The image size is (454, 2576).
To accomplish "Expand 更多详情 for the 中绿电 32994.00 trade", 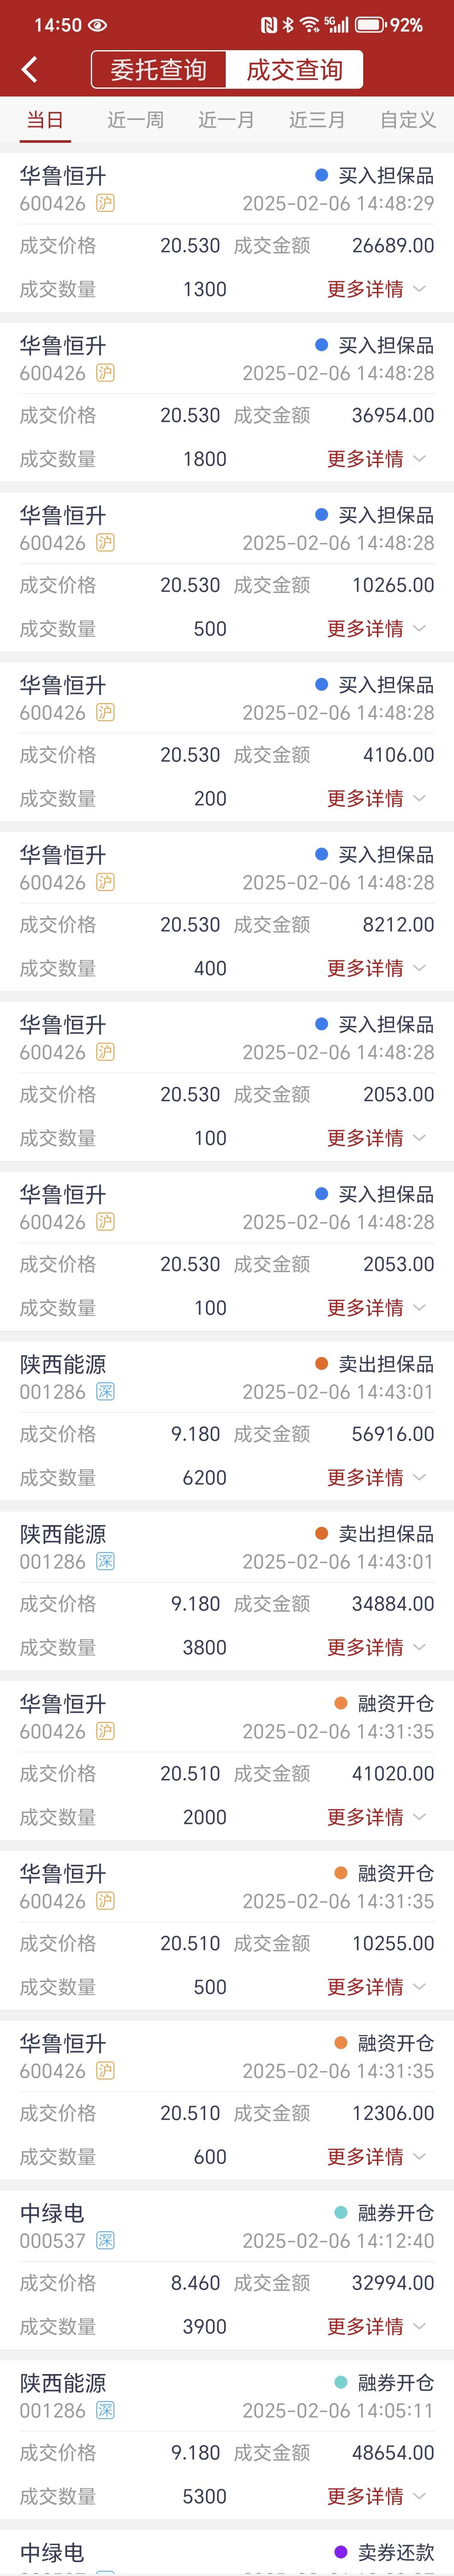I will coord(376,2326).
